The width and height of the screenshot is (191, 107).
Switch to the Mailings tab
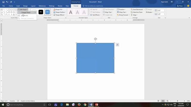52,6
